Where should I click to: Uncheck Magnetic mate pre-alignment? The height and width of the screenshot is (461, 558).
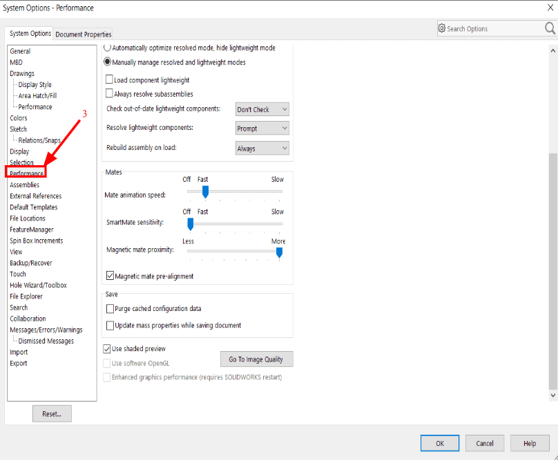110,276
